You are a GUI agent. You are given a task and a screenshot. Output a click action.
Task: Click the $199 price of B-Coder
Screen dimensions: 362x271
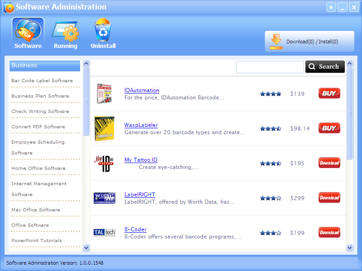click(x=297, y=233)
